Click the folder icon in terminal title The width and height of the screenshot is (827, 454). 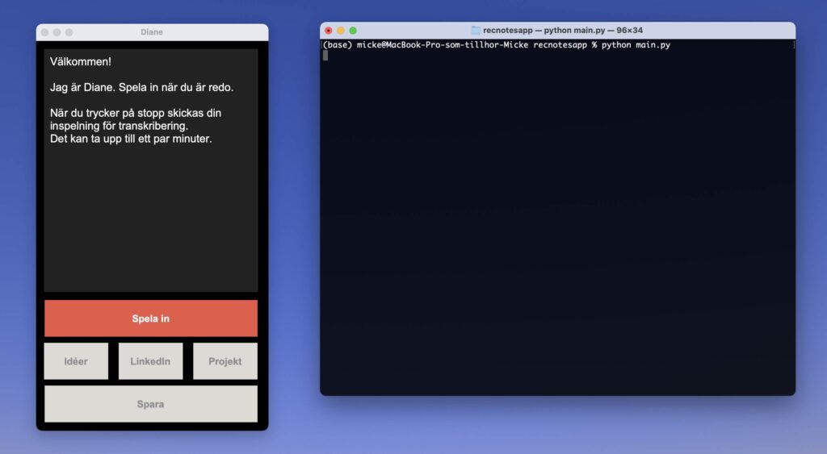(x=475, y=31)
